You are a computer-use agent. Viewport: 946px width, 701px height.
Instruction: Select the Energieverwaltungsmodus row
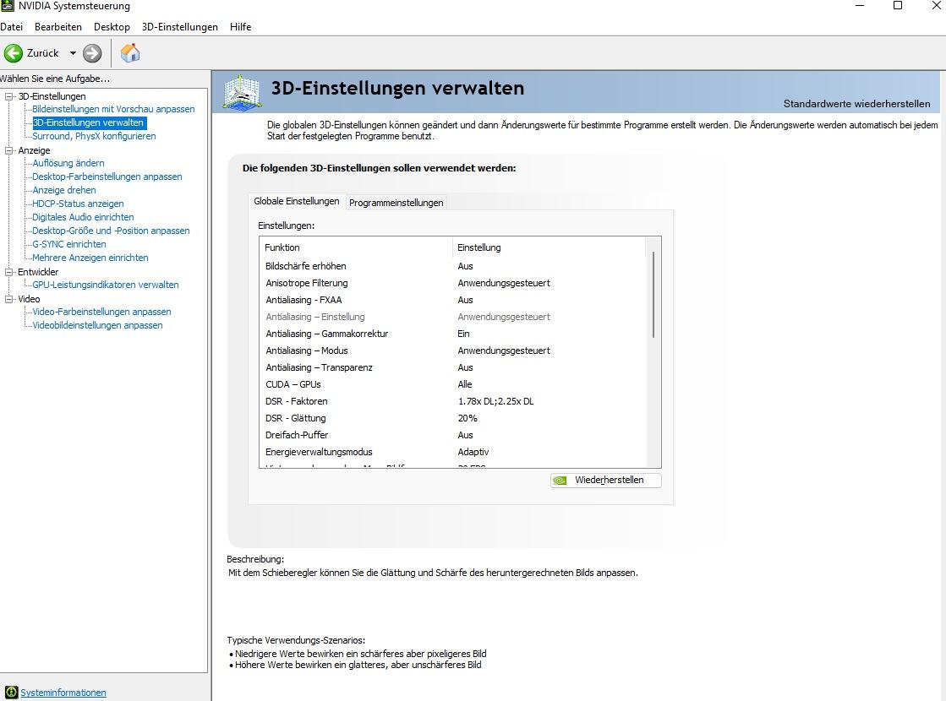coord(452,452)
